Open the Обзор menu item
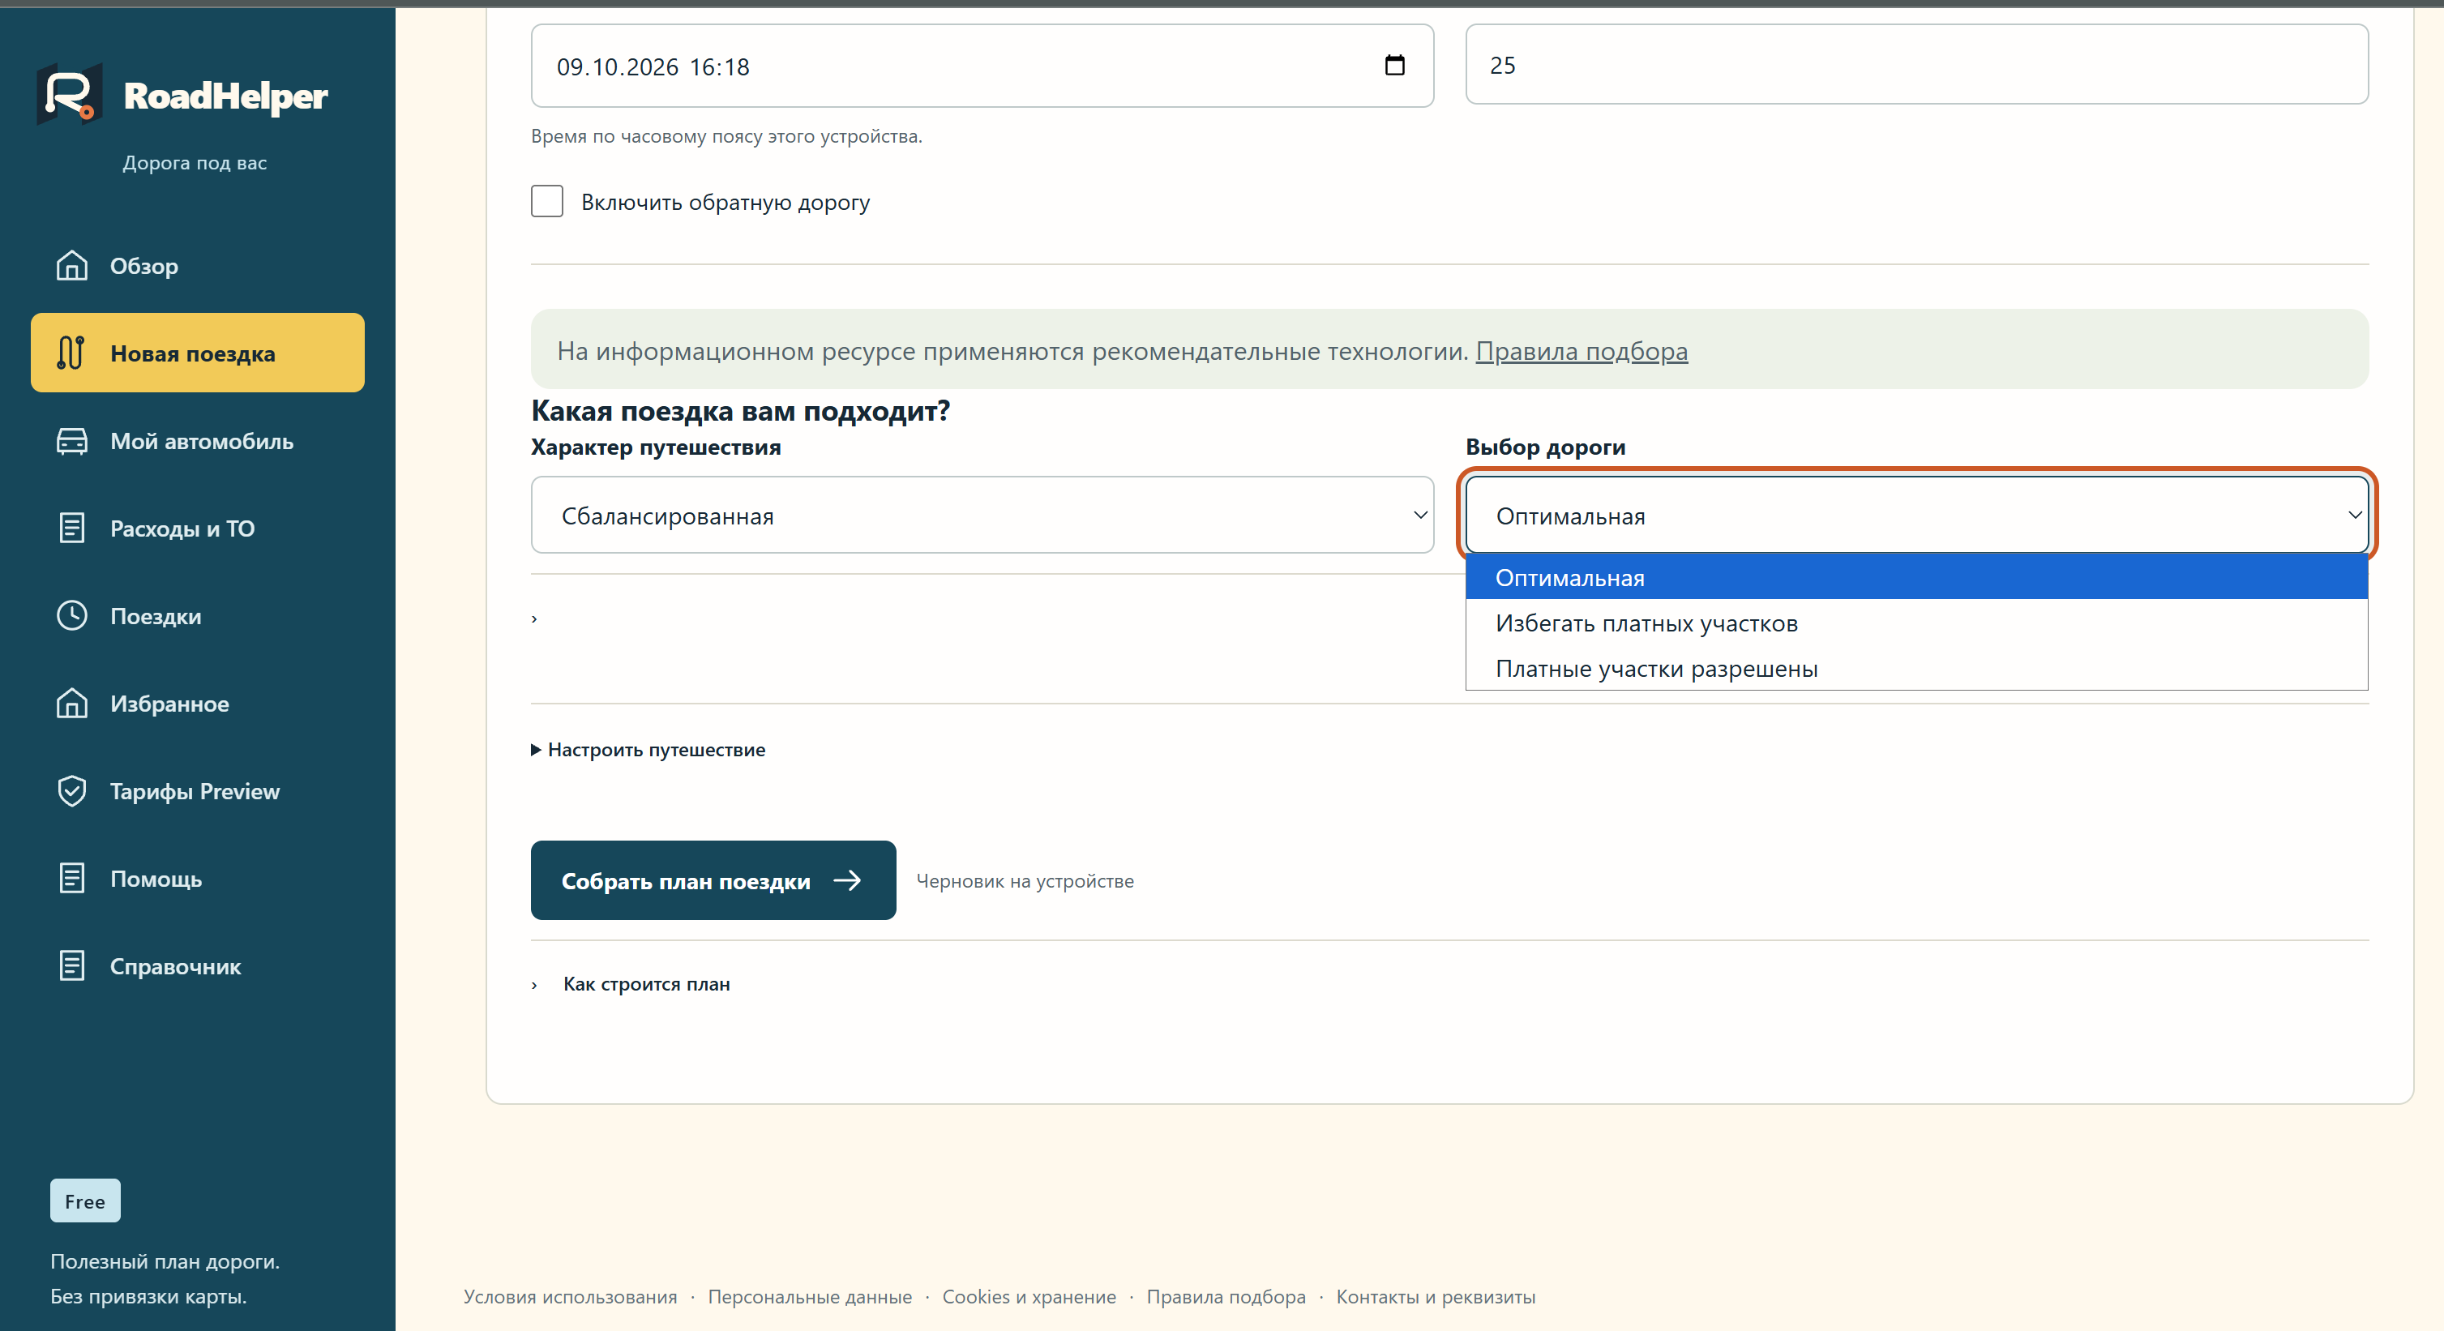 [197, 266]
